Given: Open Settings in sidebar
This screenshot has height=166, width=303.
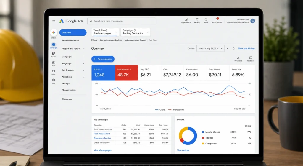Looking at the screenshot, I should 66,83.
